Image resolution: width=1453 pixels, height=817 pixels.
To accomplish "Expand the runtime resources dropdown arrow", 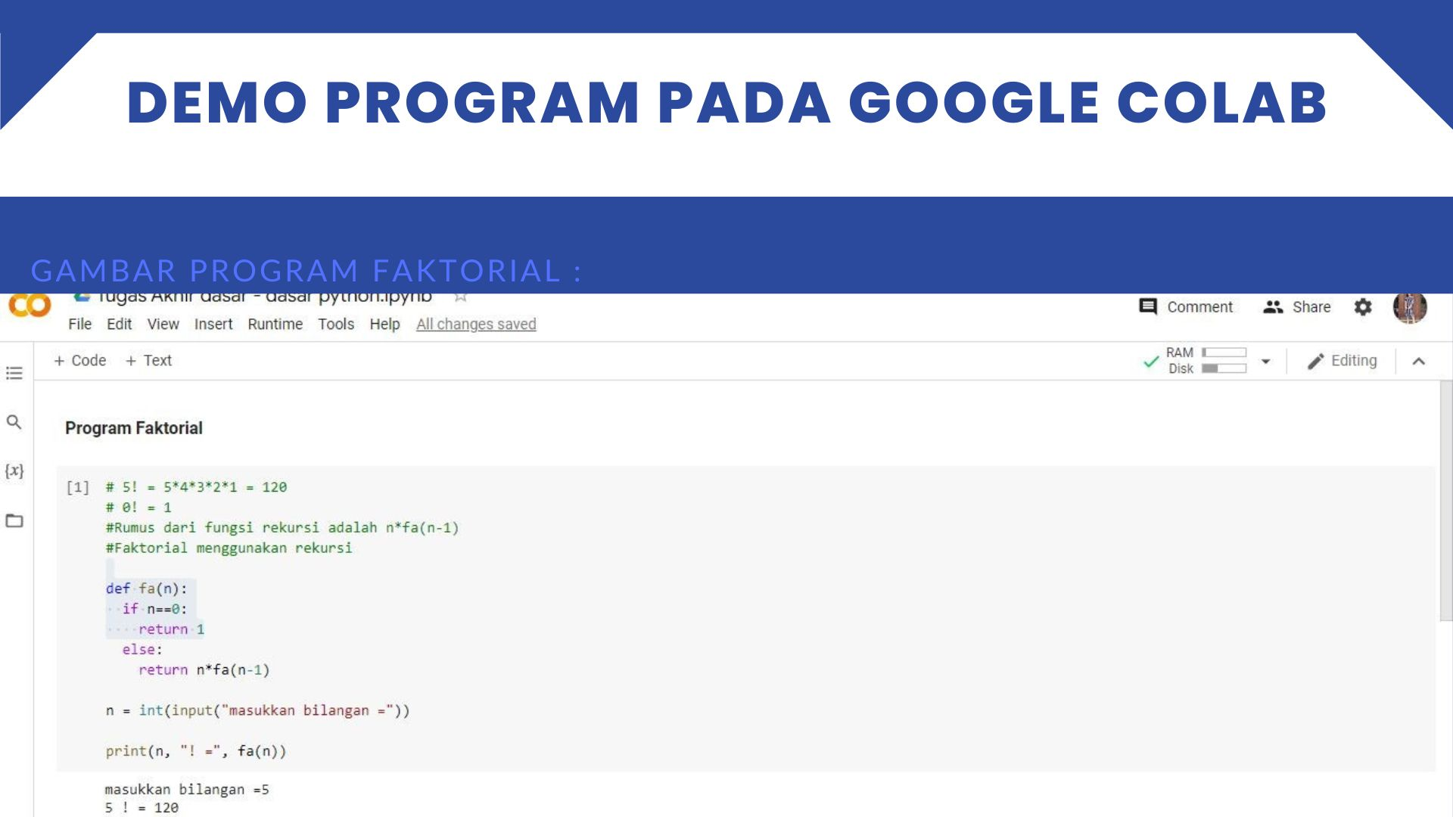I will (x=1265, y=362).
